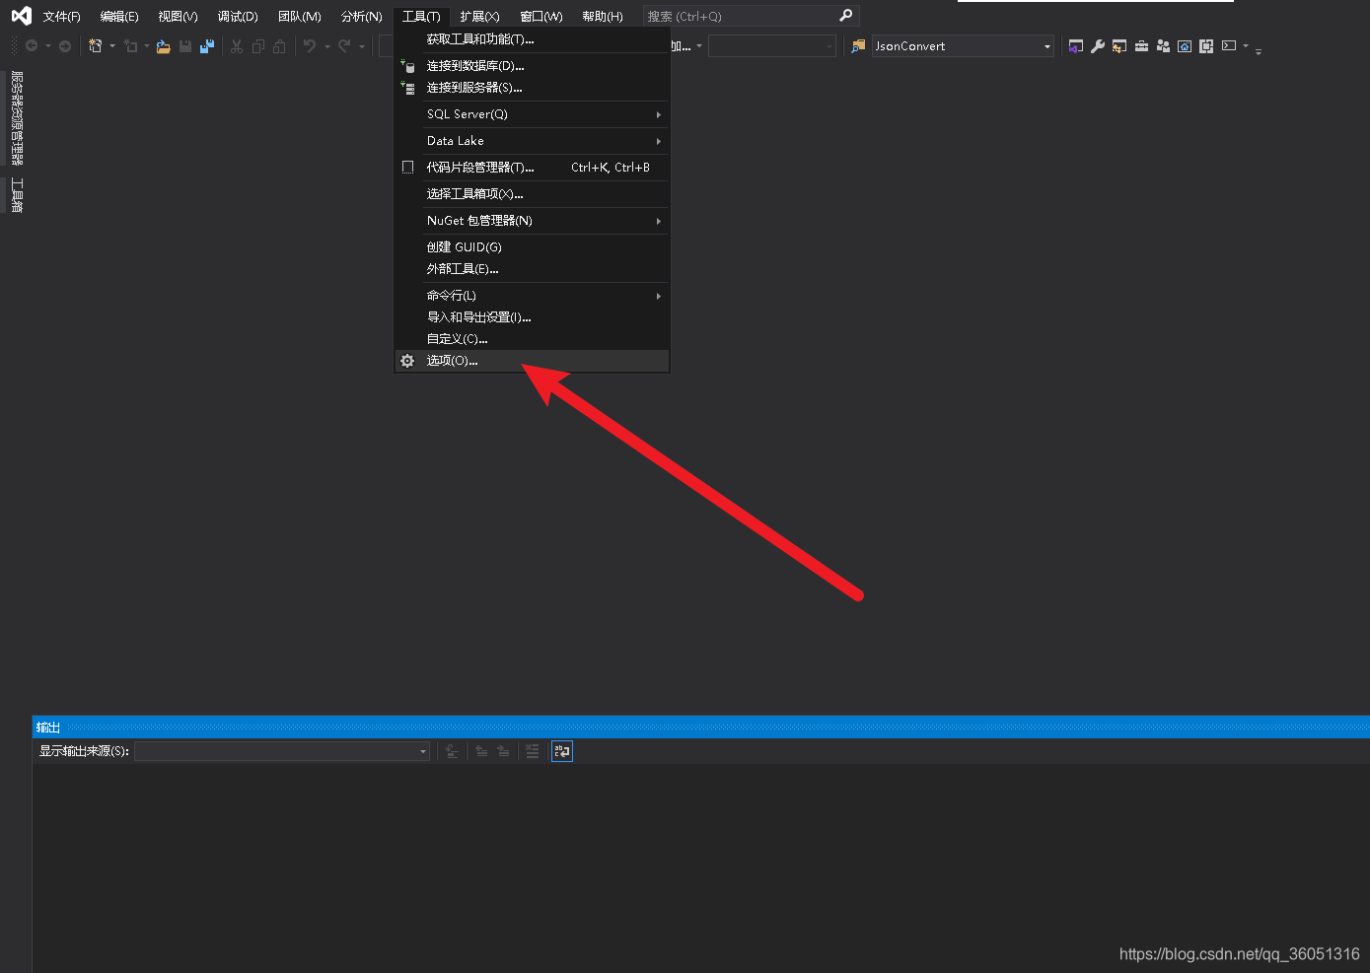Screen dimensions: 1370x973
Task: Open the 工具箱 sidebar tab
Action: [15, 195]
